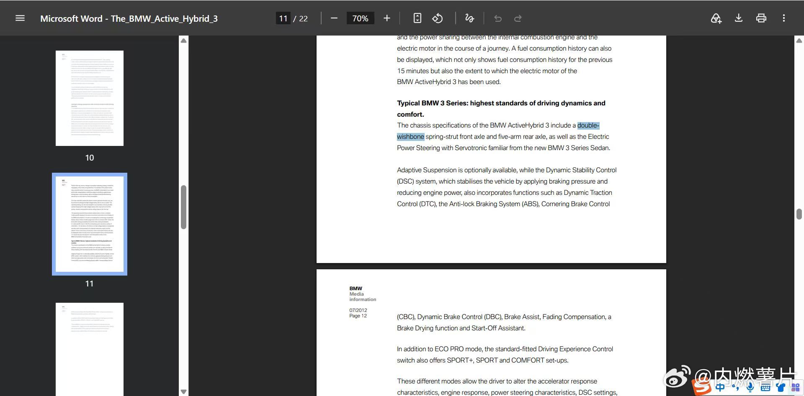Click the highlighted word 'double-'
Image resolution: width=804 pixels, height=396 pixels.
pos(588,125)
